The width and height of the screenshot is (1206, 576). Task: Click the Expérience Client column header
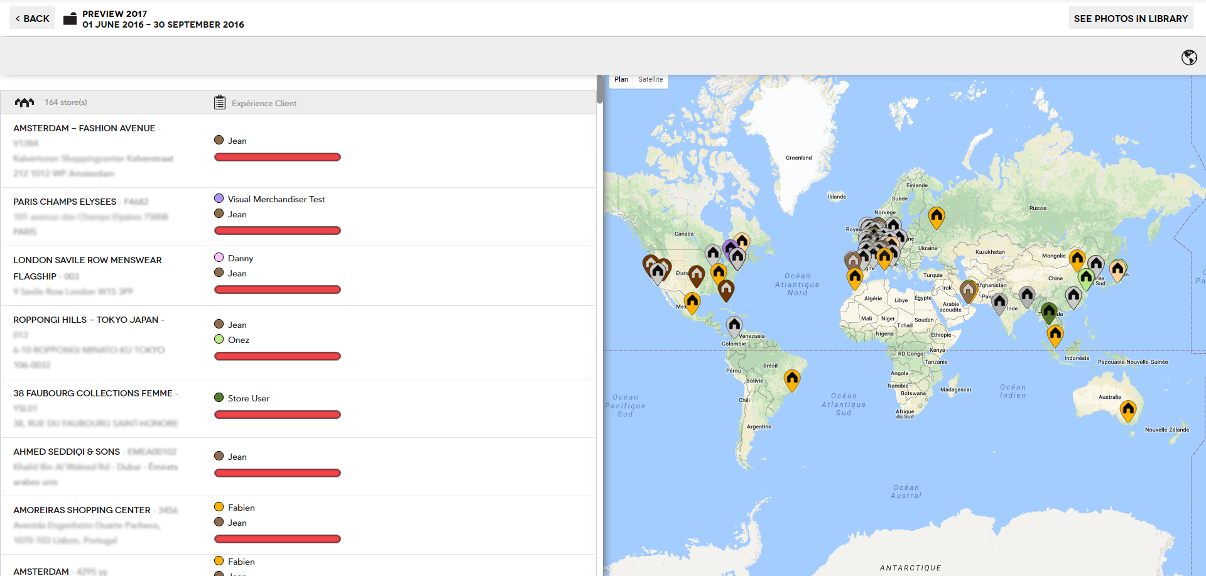click(264, 103)
